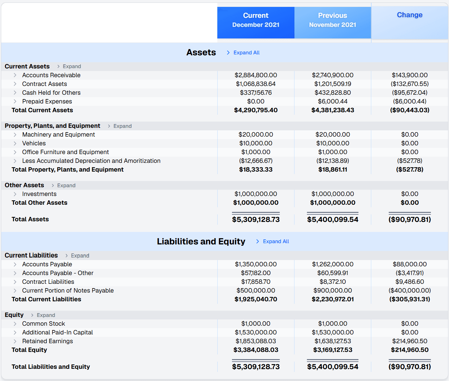This screenshot has height=381, width=449.
Task: Click the $17,858.70 contract liabilities value
Action: point(256,282)
